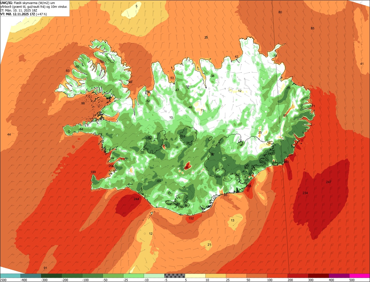
Task: Click the map value 80
Action: 280,12
